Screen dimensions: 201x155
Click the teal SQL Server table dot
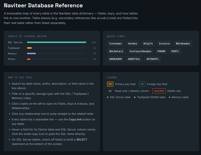(108, 97)
